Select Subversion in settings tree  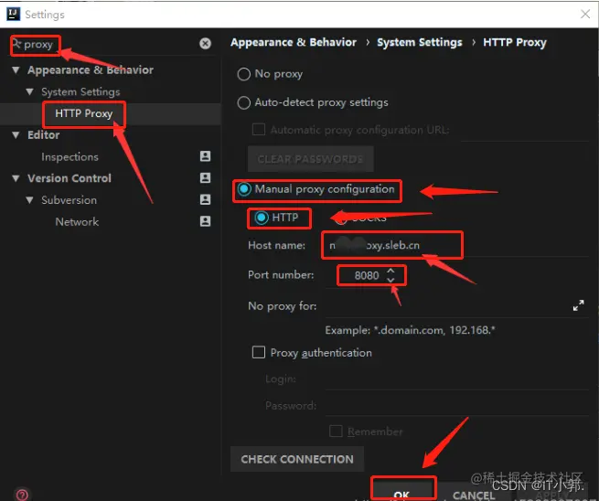(69, 199)
